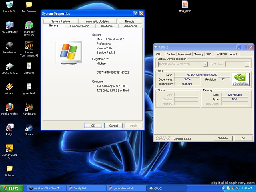
Task: Open the Hardware tab in System Properties
Action: click(106, 26)
